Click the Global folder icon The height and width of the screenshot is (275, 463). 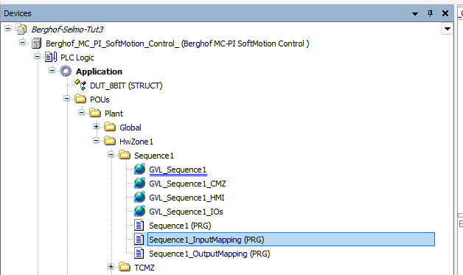tap(110, 127)
